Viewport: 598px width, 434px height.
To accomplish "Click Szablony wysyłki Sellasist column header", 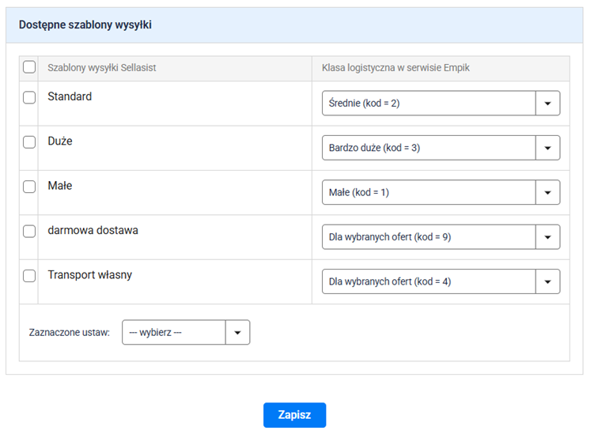I will coord(102,68).
